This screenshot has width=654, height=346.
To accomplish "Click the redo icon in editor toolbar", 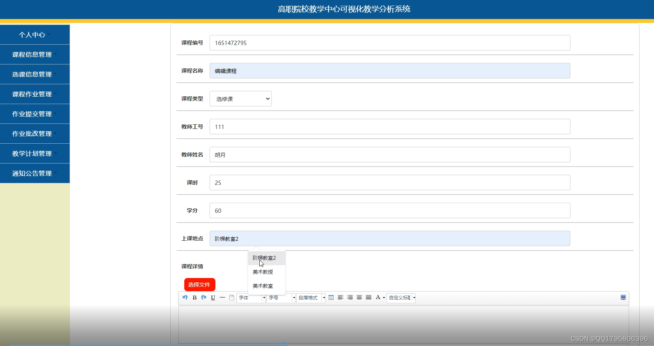I will (204, 297).
